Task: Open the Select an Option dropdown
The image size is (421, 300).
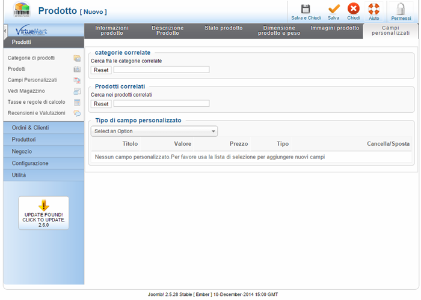Action: [154, 131]
